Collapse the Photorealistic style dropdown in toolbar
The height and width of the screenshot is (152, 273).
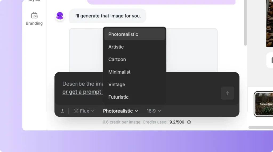click(121, 111)
